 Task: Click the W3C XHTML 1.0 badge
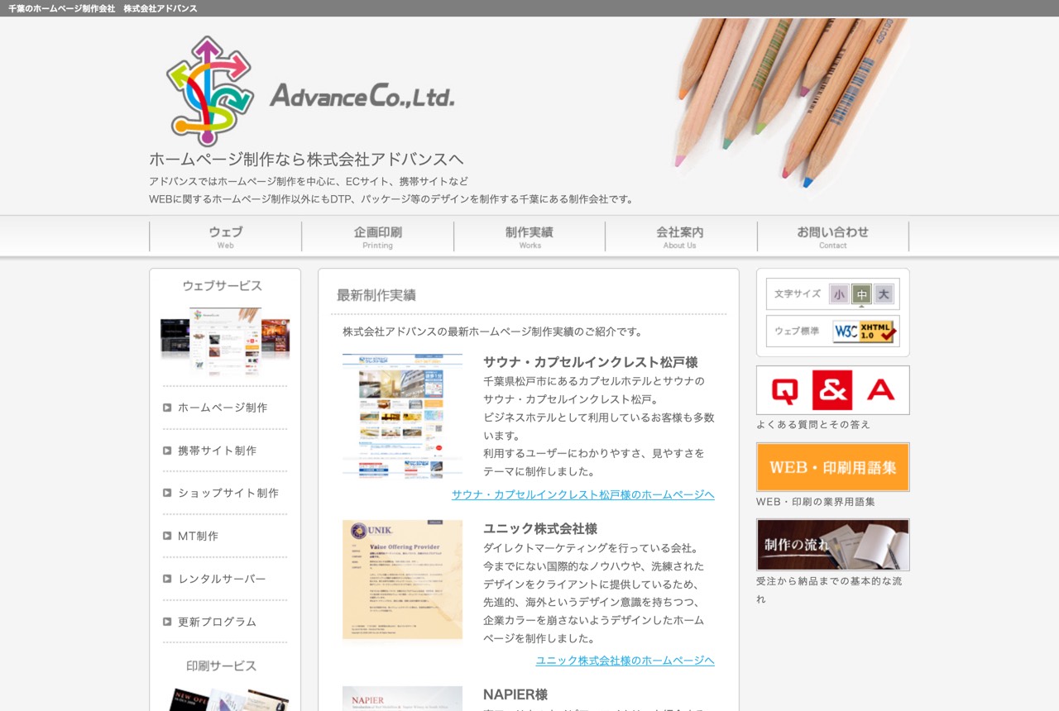(x=865, y=332)
